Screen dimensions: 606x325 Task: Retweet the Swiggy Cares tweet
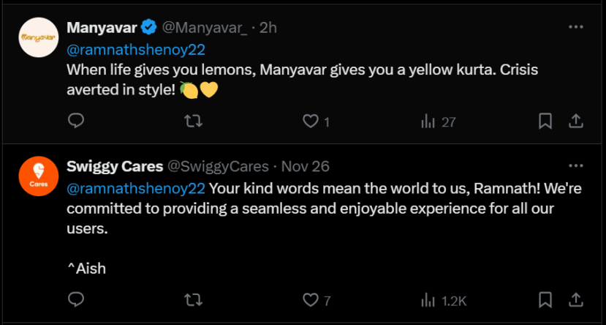point(192,299)
